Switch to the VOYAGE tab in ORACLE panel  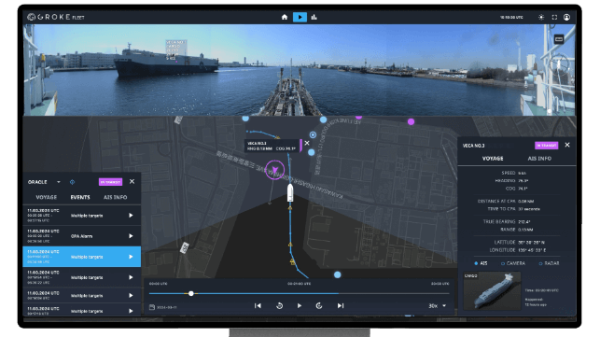47,197
